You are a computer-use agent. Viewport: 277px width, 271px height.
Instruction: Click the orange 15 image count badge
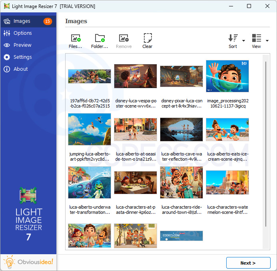48,21
